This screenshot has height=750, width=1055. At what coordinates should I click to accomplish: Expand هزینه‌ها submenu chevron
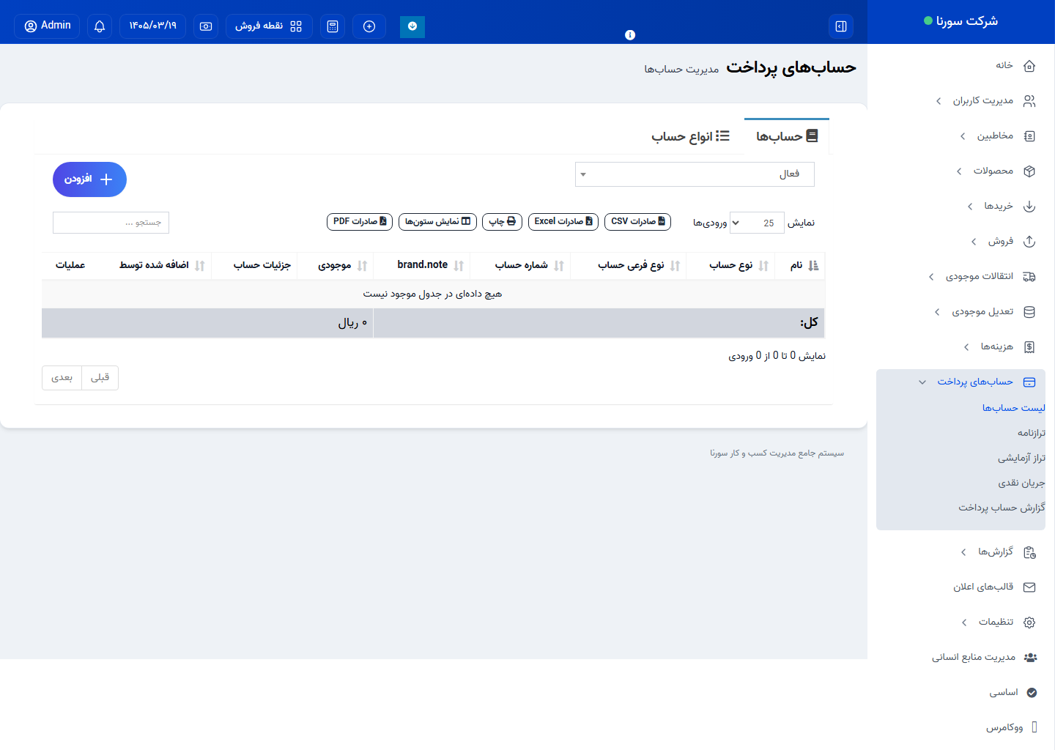tap(966, 347)
